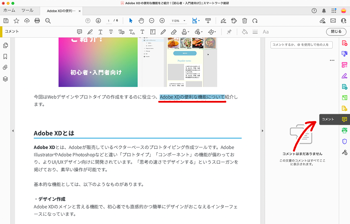Bookmark the file with the star icon
This screenshot has height=224, width=350.
point(16,21)
